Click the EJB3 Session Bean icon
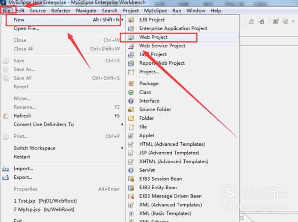This screenshot has height=222, width=298. tap(131, 179)
